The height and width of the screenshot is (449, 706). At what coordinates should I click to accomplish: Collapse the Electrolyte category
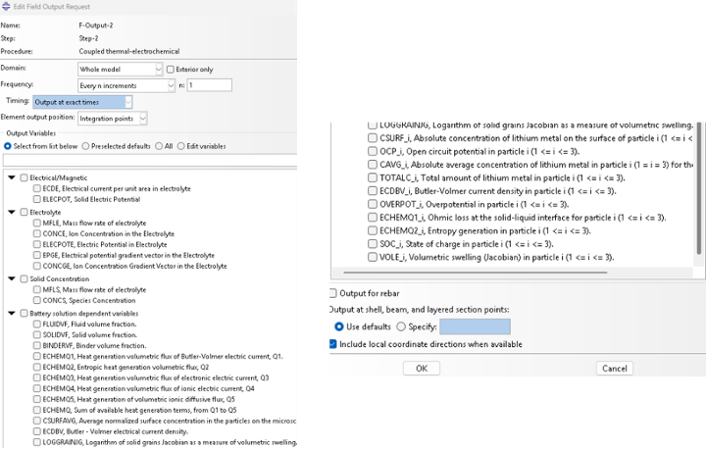[x=12, y=212]
